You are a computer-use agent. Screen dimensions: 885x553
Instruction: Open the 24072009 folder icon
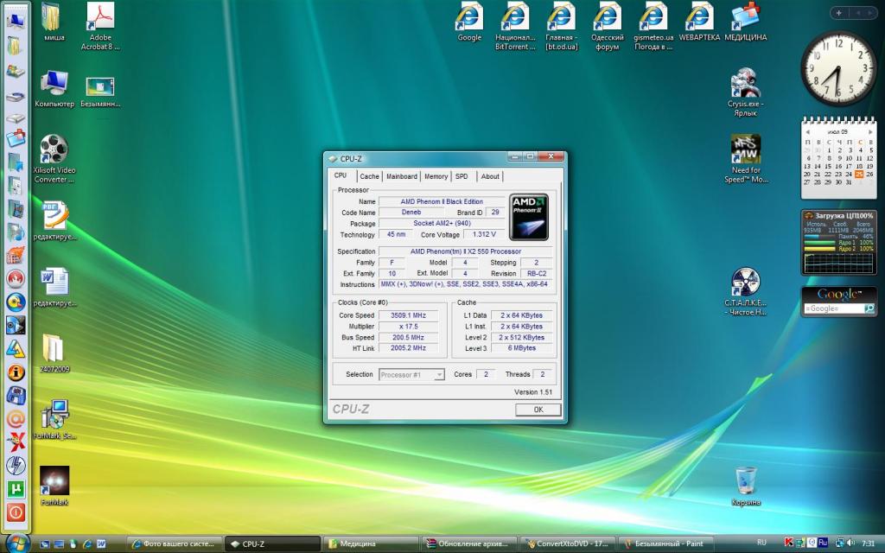coord(54,353)
